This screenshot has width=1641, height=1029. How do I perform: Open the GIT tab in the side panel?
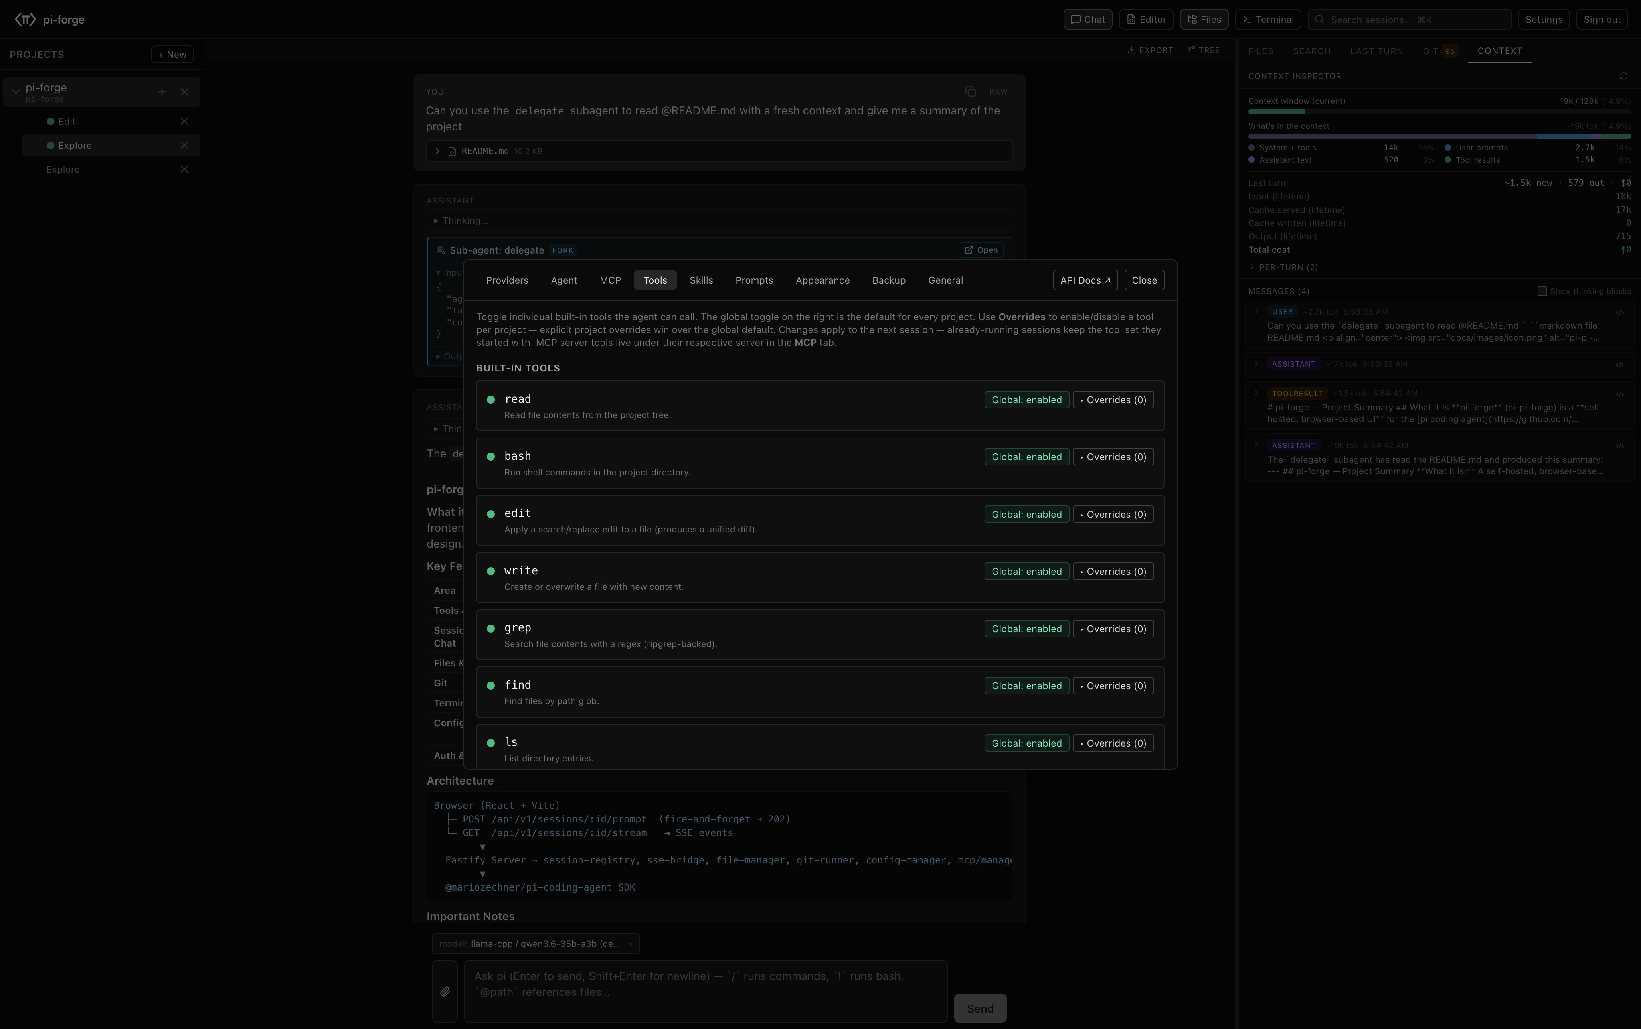pos(1439,51)
